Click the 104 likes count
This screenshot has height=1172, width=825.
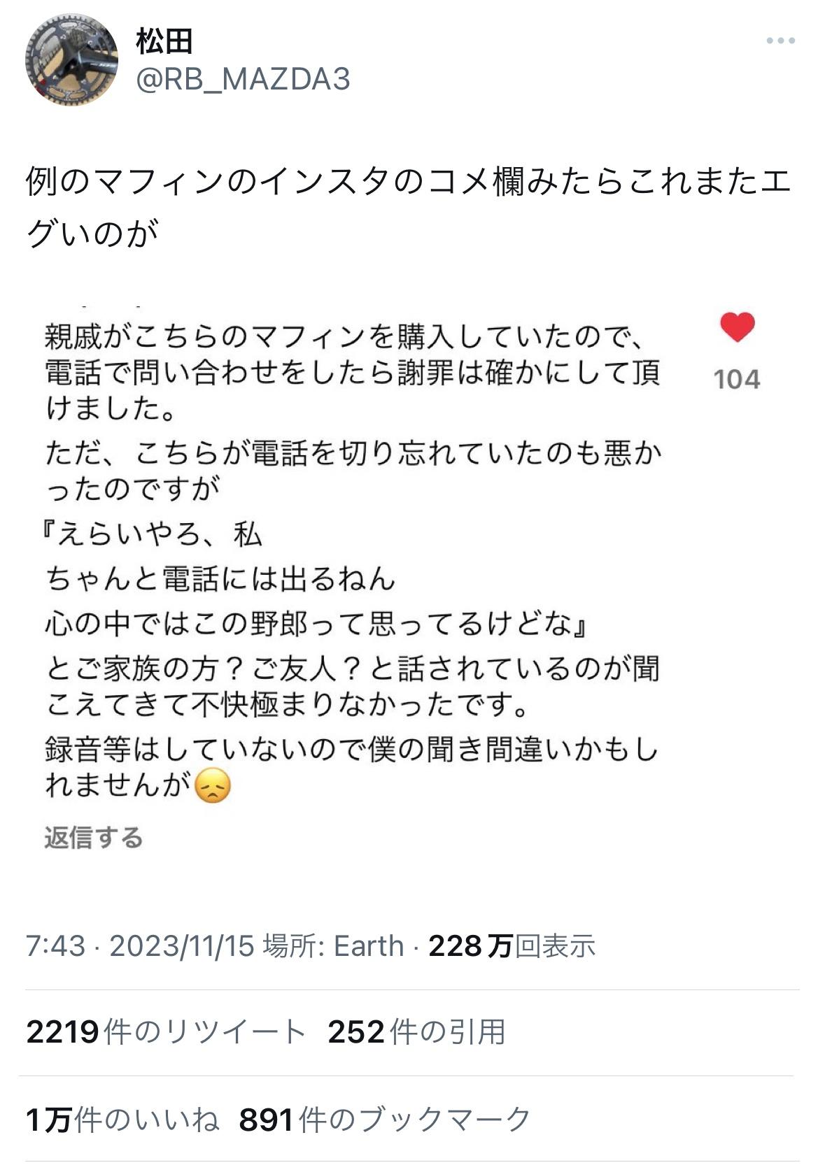[x=737, y=379]
